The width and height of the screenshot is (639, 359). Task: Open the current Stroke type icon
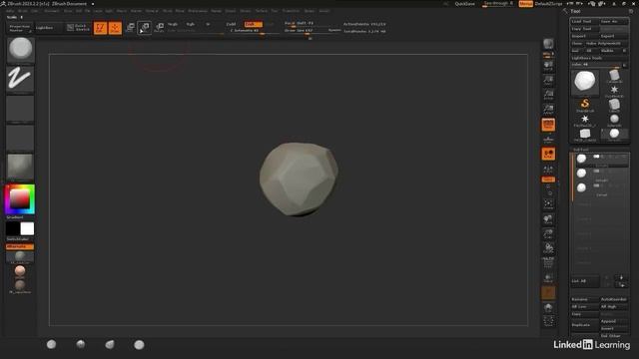(x=20, y=79)
